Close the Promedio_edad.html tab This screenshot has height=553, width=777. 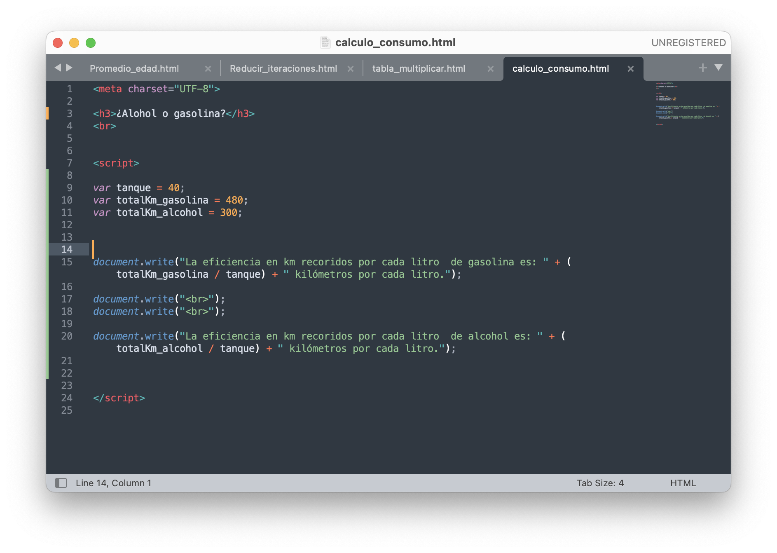pos(208,69)
